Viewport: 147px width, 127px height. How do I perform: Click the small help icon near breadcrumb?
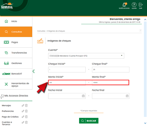140,30
